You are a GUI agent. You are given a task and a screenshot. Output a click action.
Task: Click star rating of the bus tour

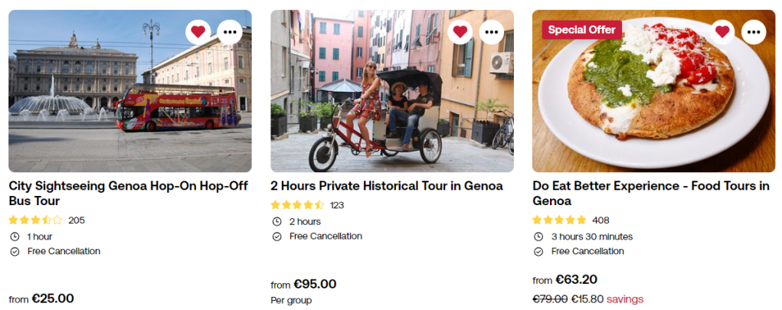[x=35, y=220]
